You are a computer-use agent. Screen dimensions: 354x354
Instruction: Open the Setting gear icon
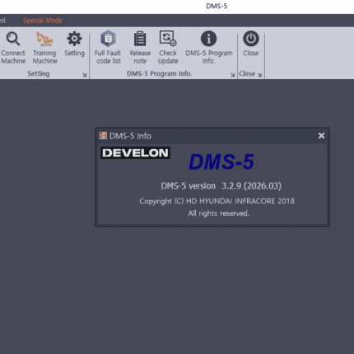coord(74,39)
